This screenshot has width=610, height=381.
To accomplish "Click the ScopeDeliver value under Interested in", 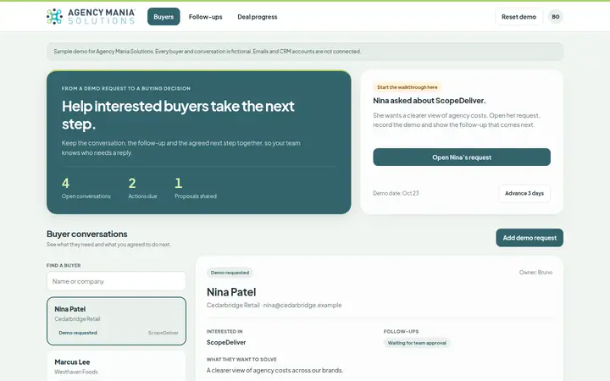I will click(226, 343).
